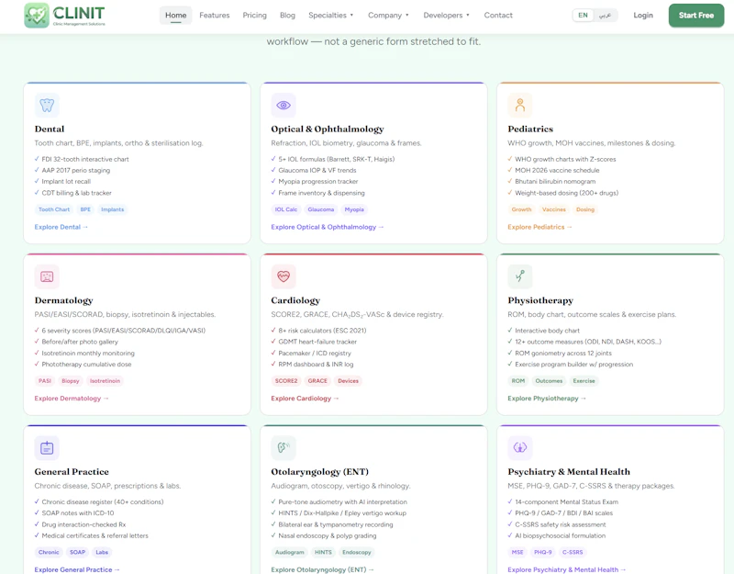The height and width of the screenshot is (574, 734).
Task: Click the General Practice clipboard icon
Action: tap(47, 448)
